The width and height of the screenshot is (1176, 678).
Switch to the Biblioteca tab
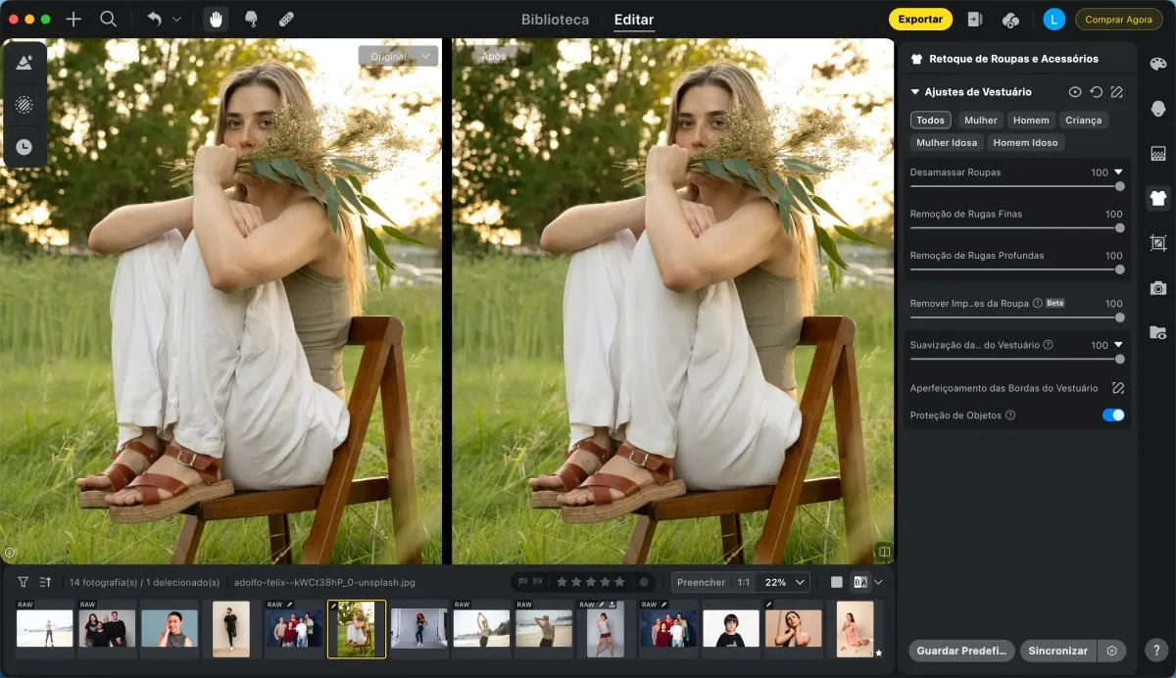(x=556, y=20)
